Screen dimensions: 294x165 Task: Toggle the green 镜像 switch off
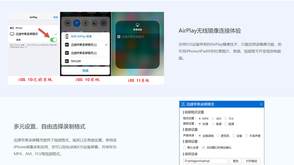[53, 40]
